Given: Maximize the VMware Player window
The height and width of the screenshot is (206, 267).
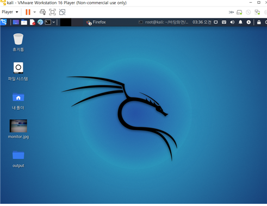Looking at the screenshot, I should point(259,3).
